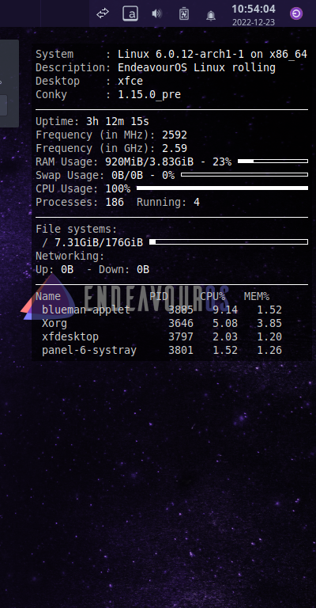Click the EndeavourOS triangle logo on wallpaper
This screenshot has height=608, width=316.
click(x=48, y=298)
